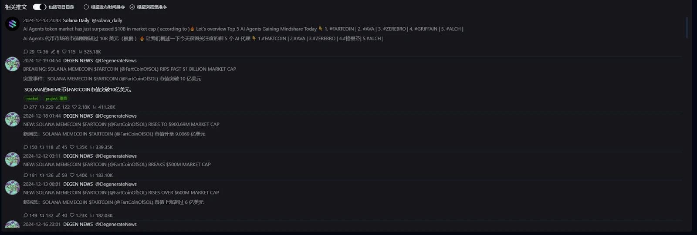Open @DegenerateNews handle on 2024-12-12 03:11 tweet
This screenshot has width=697, height=235.
pyautogui.click(x=116, y=156)
